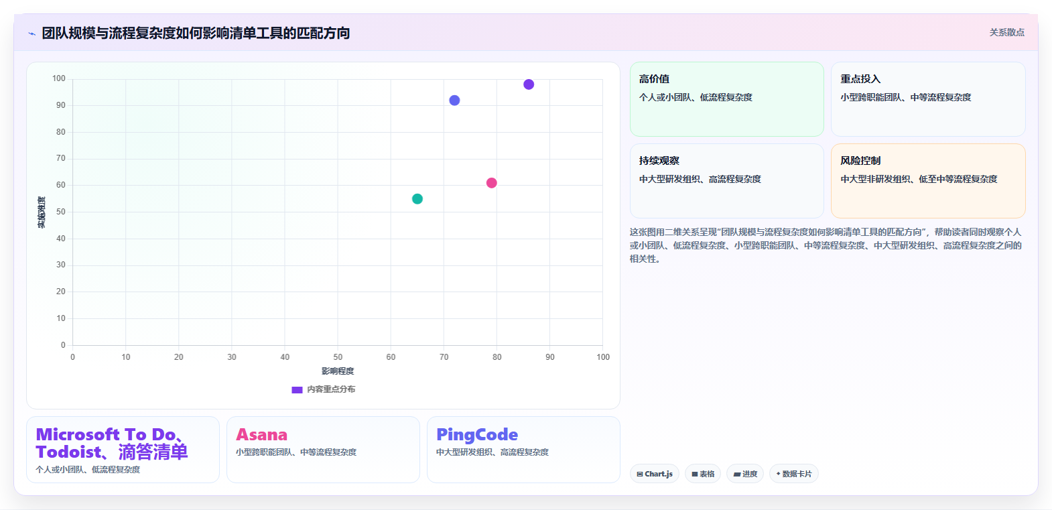Click the description paragraph starting 这张图用二维关系

coord(826,245)
